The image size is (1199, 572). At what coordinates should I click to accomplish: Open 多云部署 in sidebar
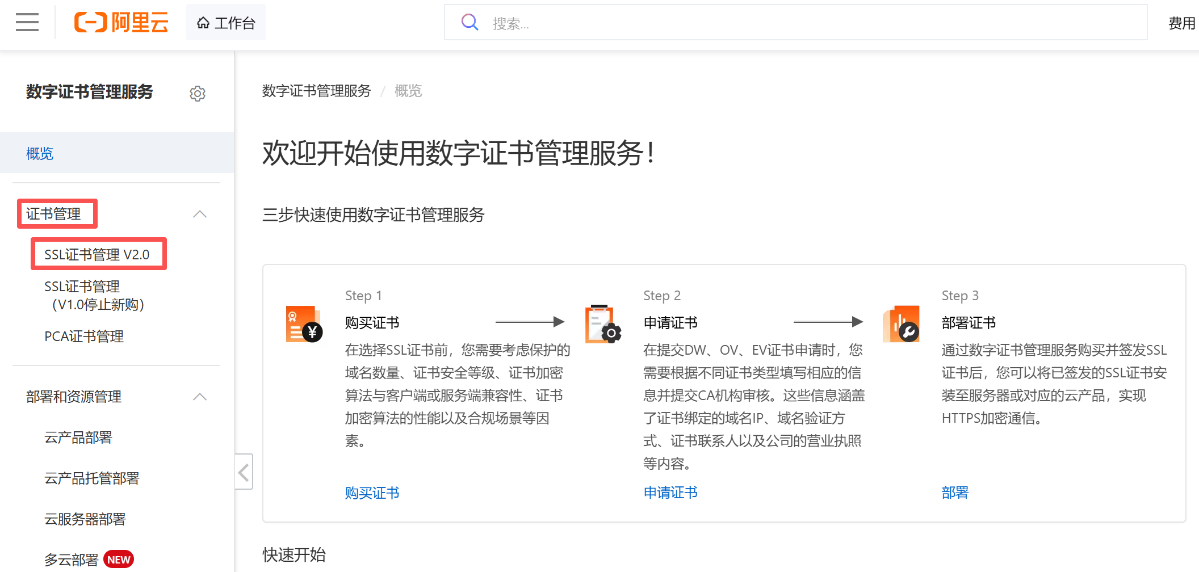tap(72, 560)
